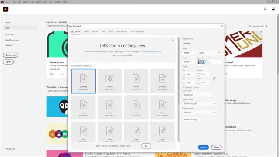Open the Window menu
This screenshot has height=157, width=279.
tap(58, 2)
